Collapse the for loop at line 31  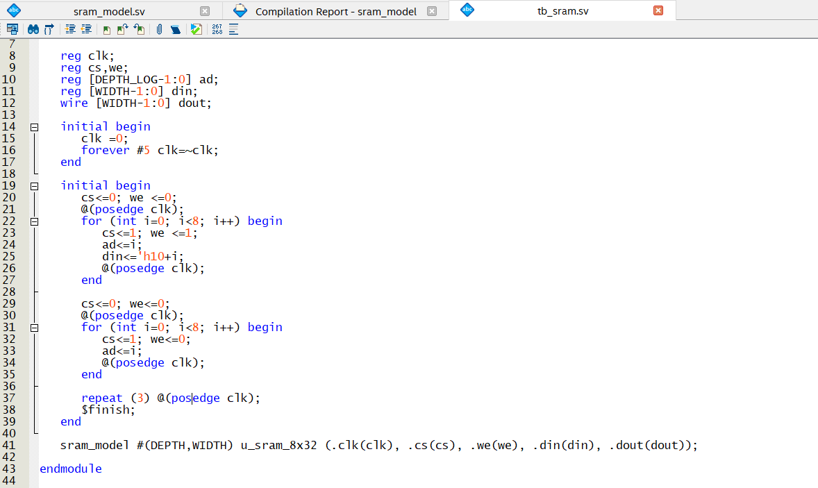(35, 328)
